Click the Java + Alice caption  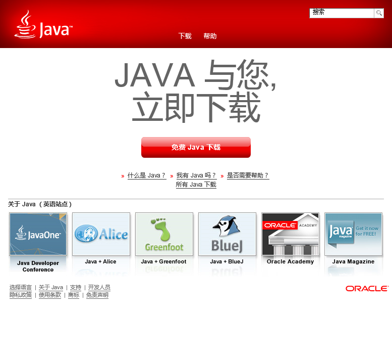point(100,261)
